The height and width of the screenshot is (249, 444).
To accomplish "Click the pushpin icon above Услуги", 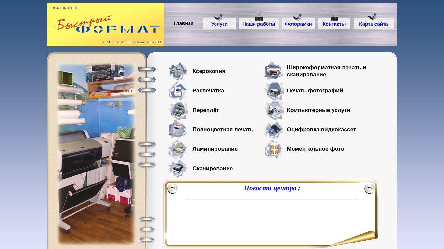I will tap(218, 17).
